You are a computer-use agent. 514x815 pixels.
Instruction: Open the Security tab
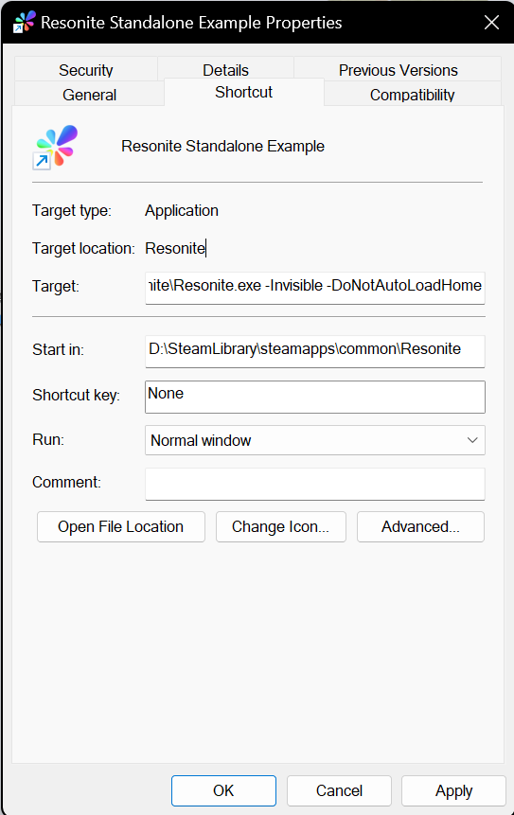[x=86, y=70]
